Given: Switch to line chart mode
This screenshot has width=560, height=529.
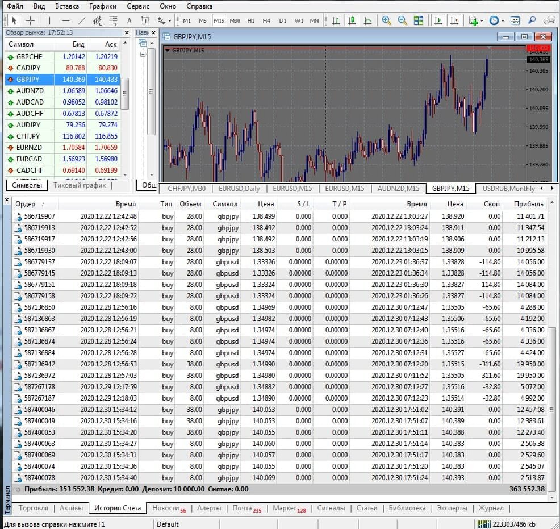Looking at the screenshot, I should [367, 20].
